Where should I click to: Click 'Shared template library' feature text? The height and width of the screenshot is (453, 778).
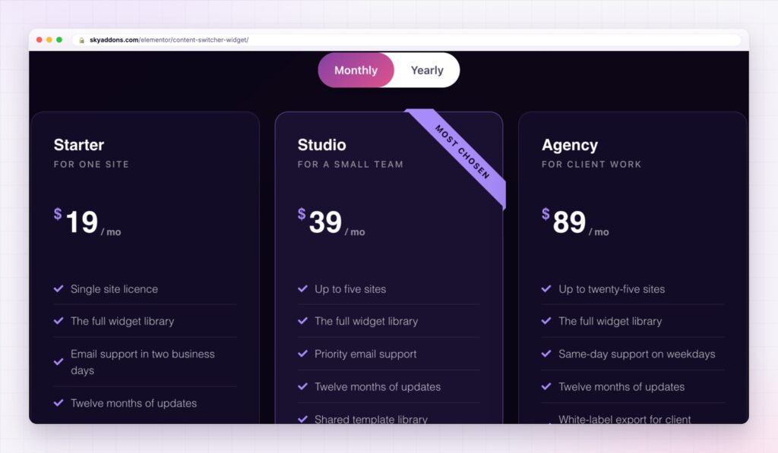click(x=371, y=419)
